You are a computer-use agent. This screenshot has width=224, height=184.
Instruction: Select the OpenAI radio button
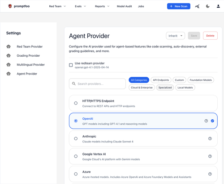[x=76, y=121]
